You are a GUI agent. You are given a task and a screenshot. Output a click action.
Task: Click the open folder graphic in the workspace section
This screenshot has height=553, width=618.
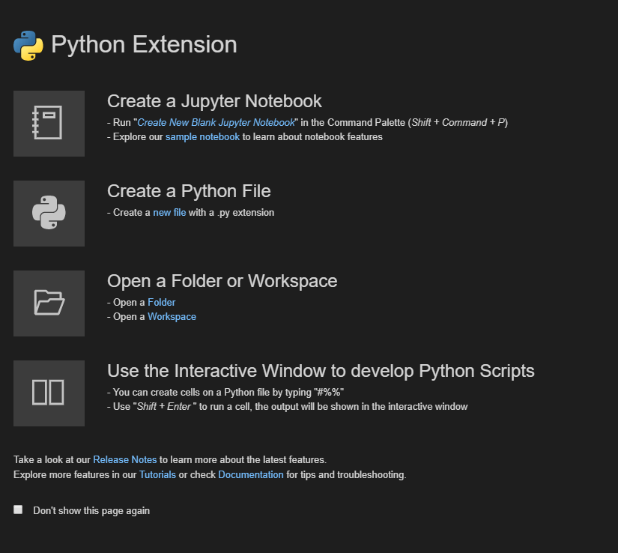point(49,303)
